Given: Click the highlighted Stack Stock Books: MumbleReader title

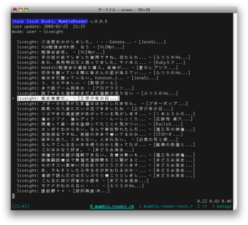Looking at the screenshot, I should 50,21.
